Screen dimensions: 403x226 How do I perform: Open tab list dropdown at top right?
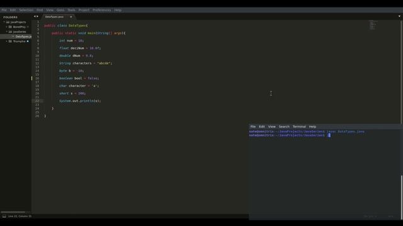pos(399,16)
